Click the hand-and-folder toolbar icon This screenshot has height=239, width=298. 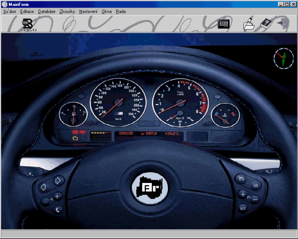coord(249,24)
